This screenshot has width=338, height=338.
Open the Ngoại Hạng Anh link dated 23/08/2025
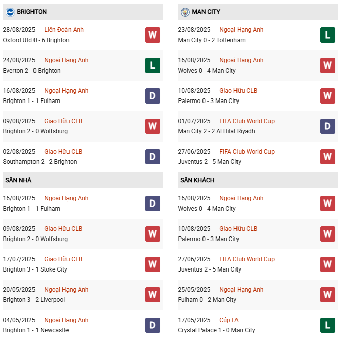pyautogui.click(x=241, y=30)
